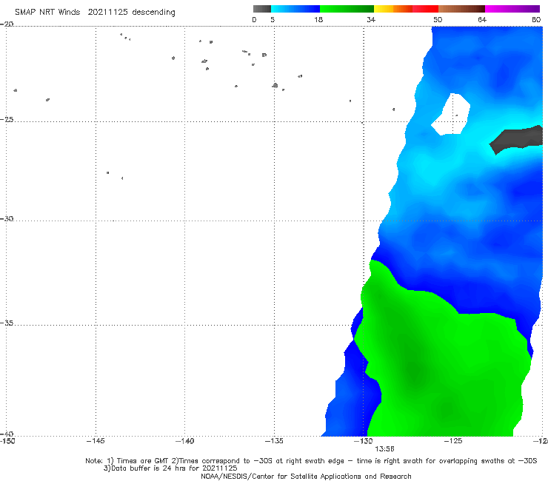Click the '50' color bar label

click(x=438, y=19)
